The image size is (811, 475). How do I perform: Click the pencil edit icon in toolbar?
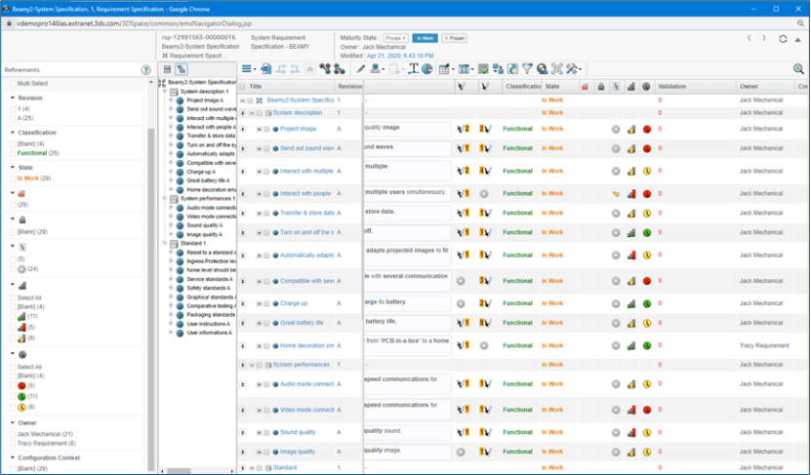361,69
